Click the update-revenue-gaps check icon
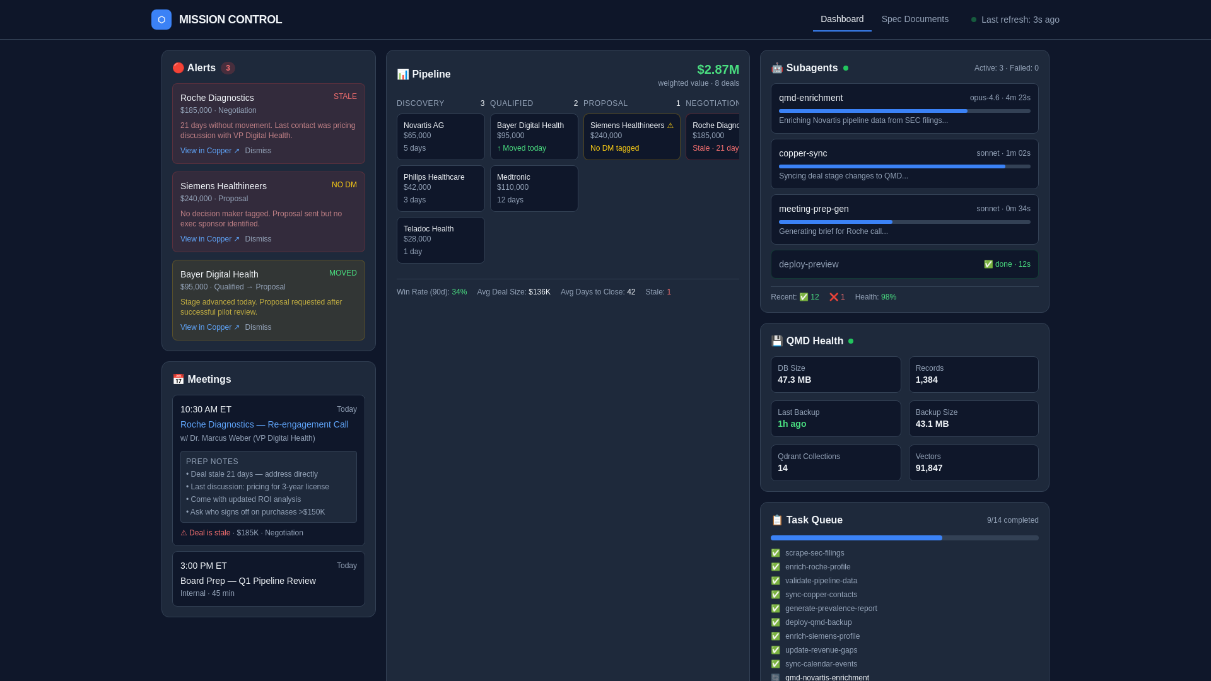Viewport: 1211px width, 681px height. [x=775, y=650]
